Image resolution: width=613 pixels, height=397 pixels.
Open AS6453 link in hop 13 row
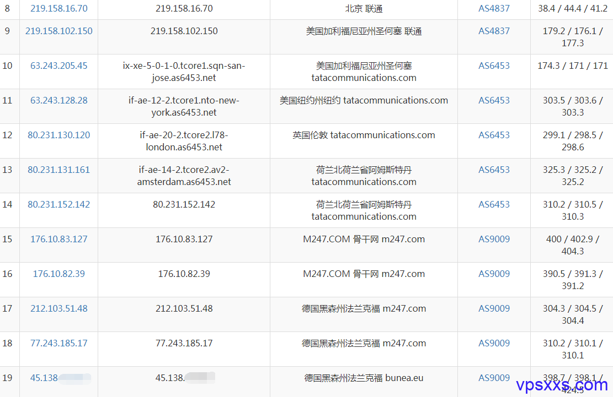coord(494,170)
